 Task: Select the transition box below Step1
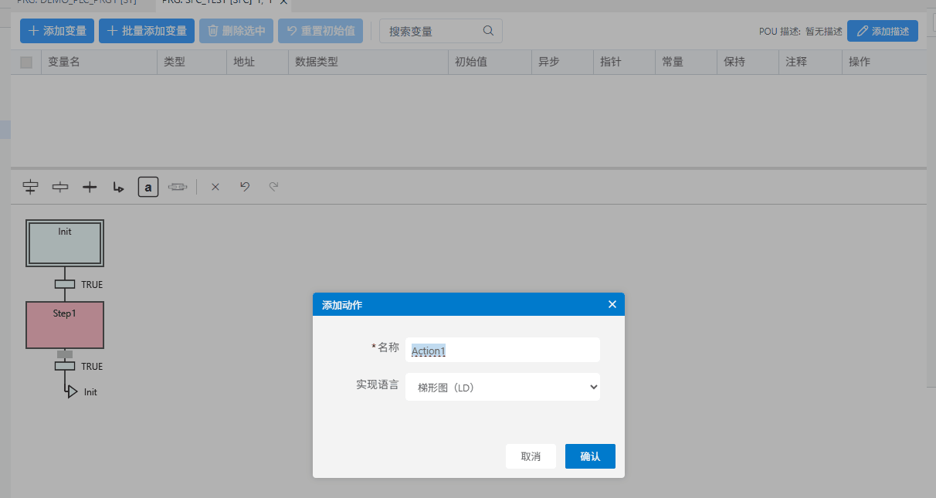coord(65,366)
